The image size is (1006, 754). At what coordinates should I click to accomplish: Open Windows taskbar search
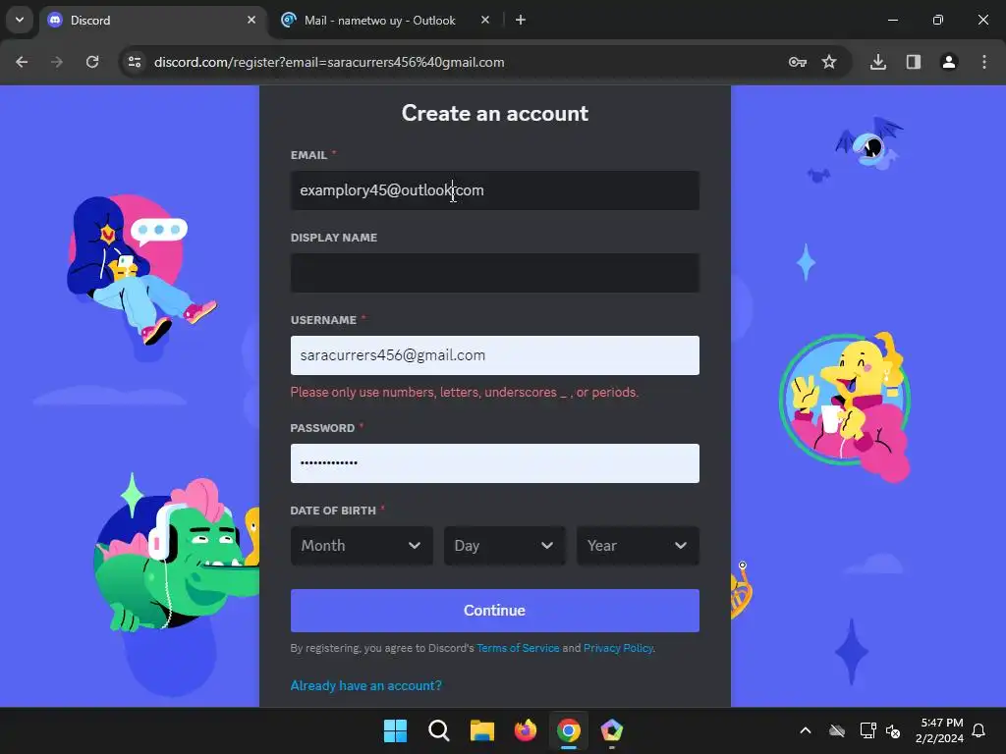pyautogui.click(x=439, y=730)
